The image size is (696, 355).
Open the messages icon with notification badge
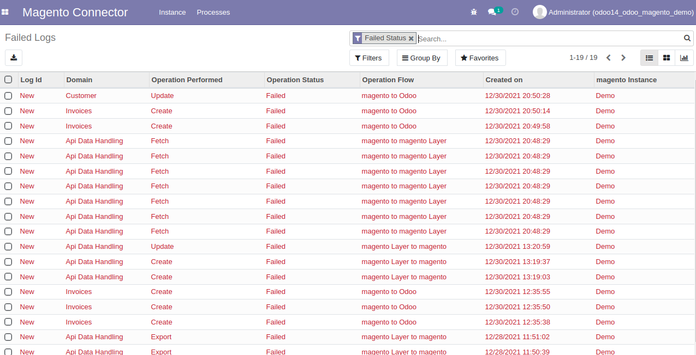(493, 11)
